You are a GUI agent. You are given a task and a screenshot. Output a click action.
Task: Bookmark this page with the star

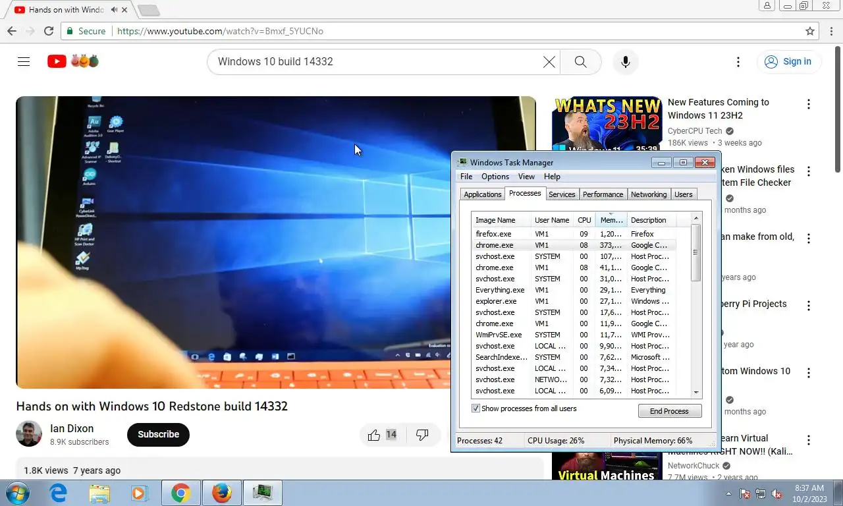tap(810, 31)
